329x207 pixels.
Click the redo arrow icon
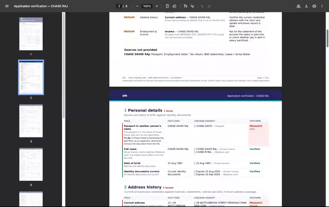click(209, 6)
